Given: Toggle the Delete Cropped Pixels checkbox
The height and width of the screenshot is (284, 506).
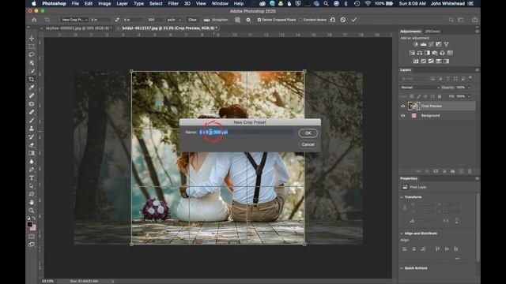Looking at the screenshot, I should point(259,20).
